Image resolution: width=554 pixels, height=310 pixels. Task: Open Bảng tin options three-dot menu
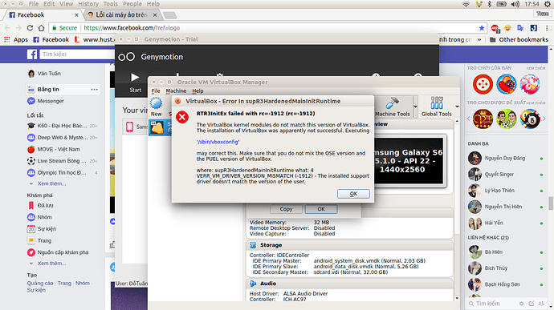click(94, 89)
